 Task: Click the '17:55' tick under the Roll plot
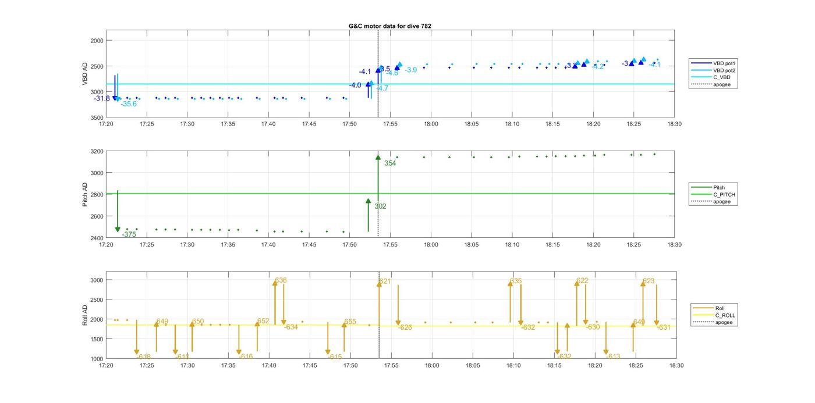[x=391, y=366]
